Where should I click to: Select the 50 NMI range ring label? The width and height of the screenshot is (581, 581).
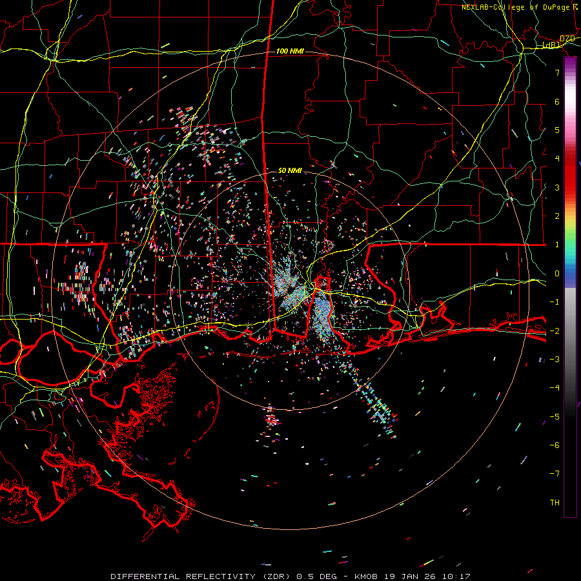pyautogui.click(x=290, y=170)
